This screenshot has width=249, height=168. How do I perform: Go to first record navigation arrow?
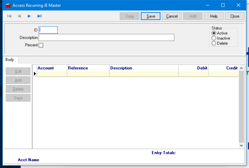[x=9, y=16]
